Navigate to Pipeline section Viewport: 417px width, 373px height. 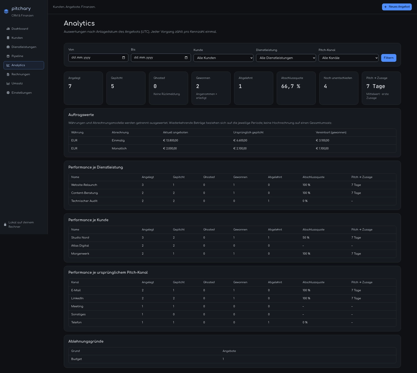pyautogui.click(x=24, y=56)
